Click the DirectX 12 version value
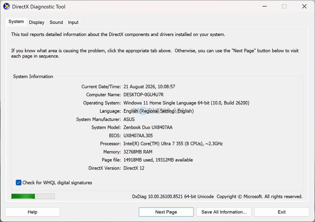 pyautogui.click(x=134, y=168)
